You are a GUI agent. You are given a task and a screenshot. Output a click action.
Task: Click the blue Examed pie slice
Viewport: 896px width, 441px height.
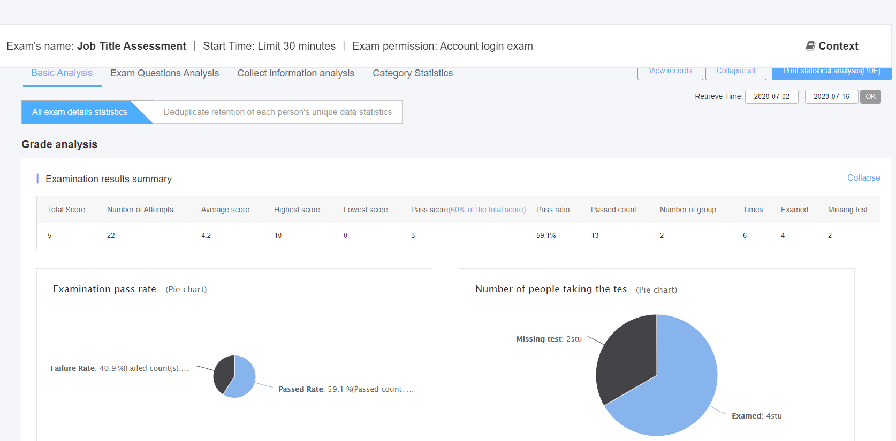[x=680, y=385]
